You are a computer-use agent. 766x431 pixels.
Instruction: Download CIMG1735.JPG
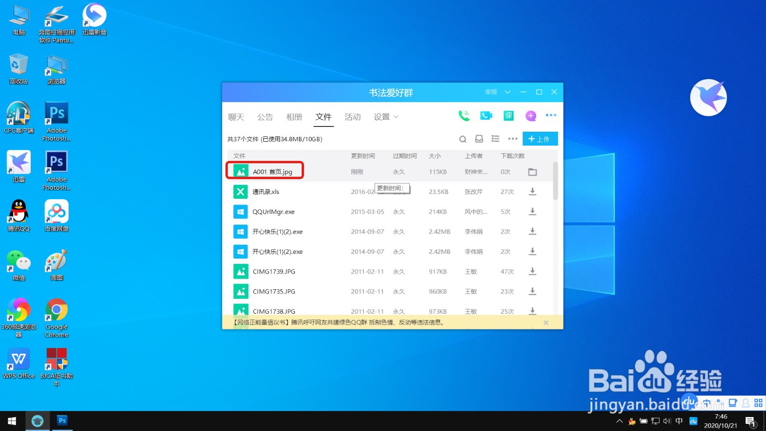[x=532, y=291]
